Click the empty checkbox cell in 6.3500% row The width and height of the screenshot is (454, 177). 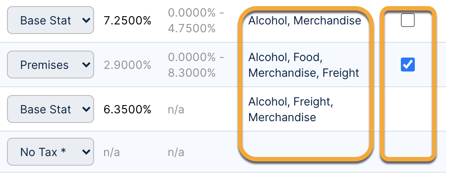coord(408,109)
